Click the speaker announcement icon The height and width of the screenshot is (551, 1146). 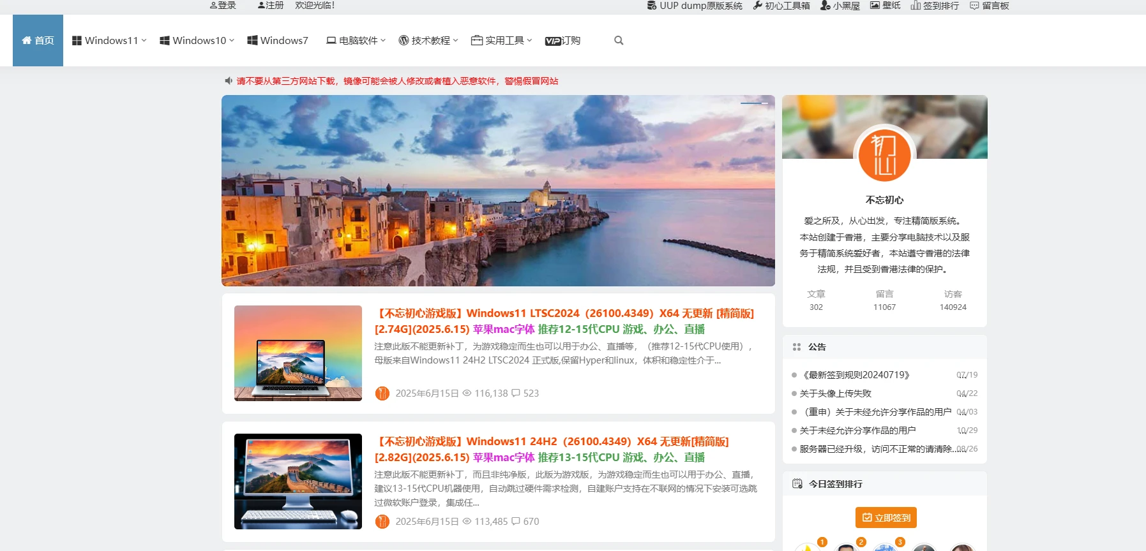(229, 81)
